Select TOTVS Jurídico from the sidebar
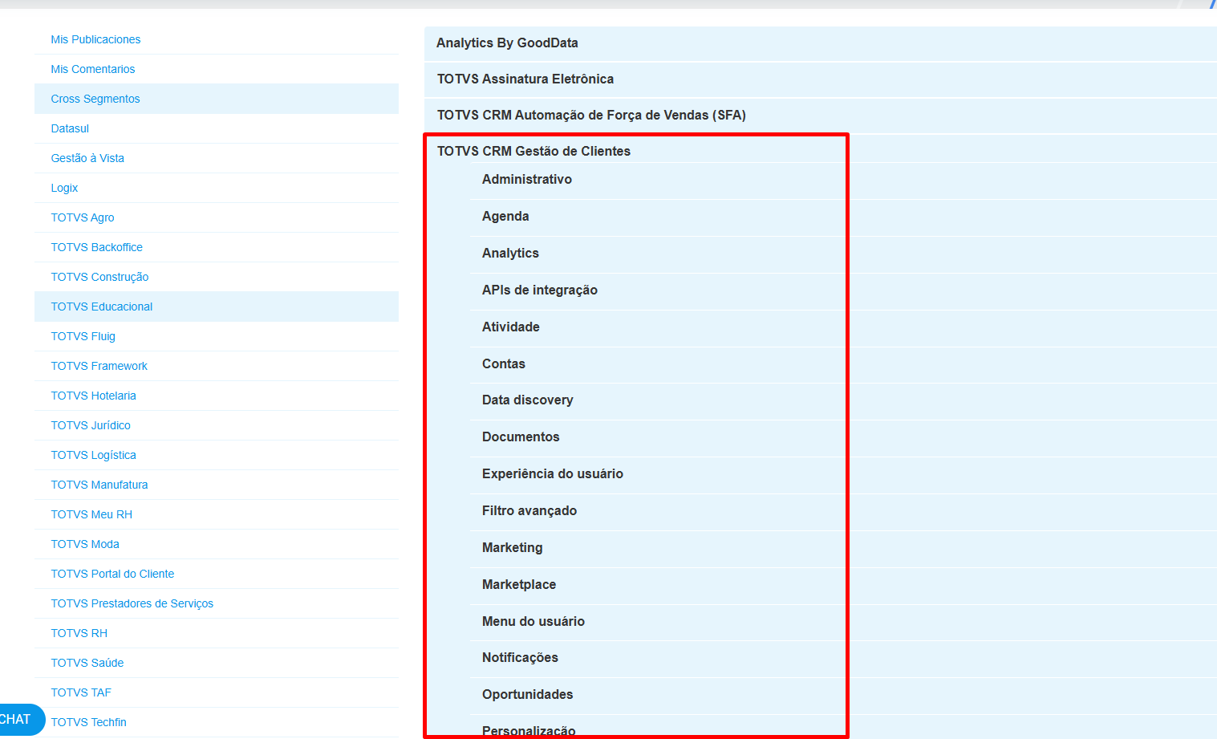1217x739 pixels. (x=91, y=425)
